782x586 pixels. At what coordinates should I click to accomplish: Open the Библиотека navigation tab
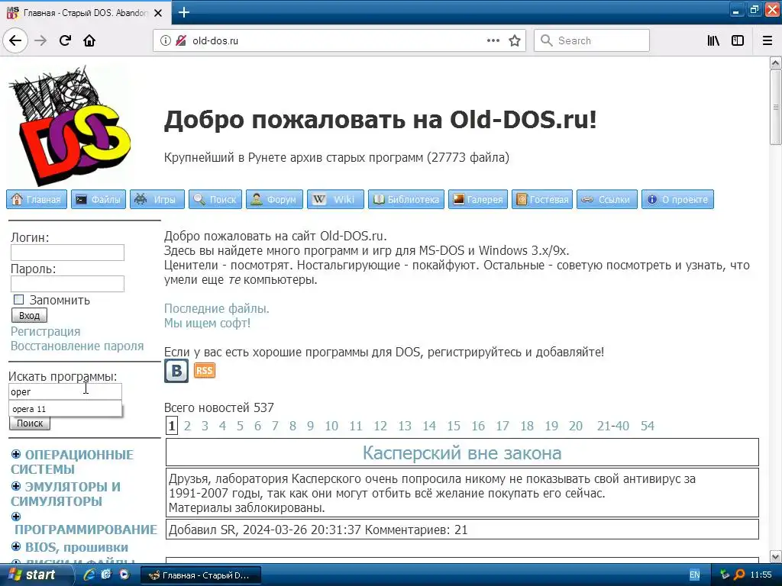click(x=406, y=199)
